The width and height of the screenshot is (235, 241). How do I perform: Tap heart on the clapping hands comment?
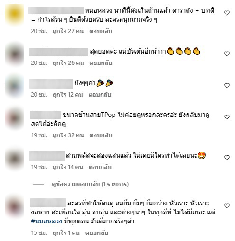click(227, 54)
